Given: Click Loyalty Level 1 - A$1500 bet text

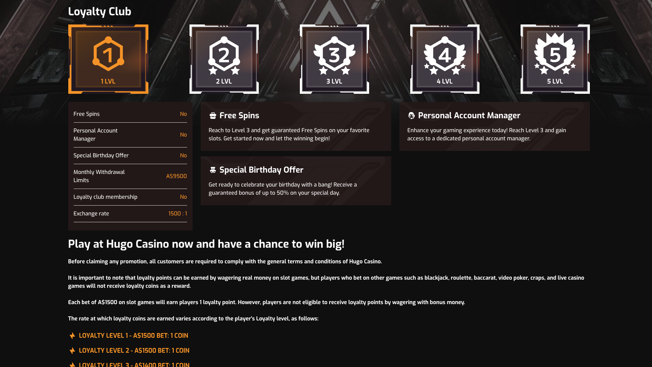Looking at the screenshot, I should (x=133, y=336).
